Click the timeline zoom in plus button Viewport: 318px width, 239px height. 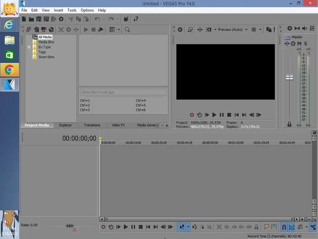click(302, 219)
